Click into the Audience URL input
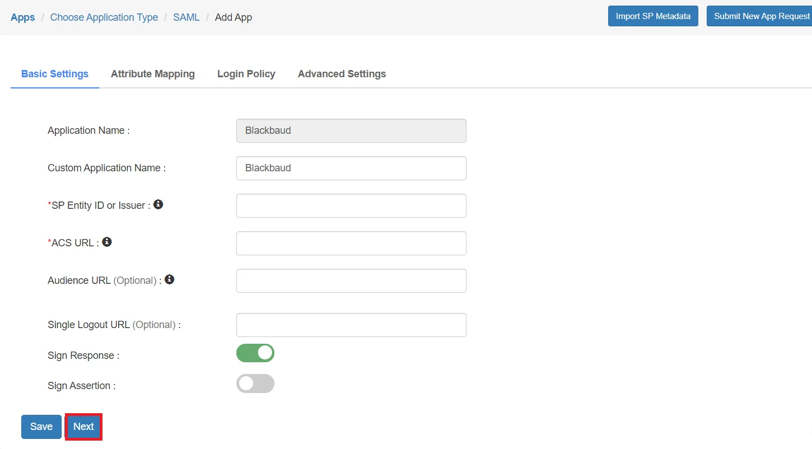Screen dimensions: 812x449 [351, 280]
